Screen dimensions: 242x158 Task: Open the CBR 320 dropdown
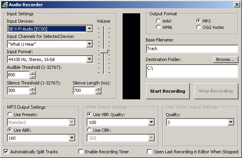click(152, 138)
